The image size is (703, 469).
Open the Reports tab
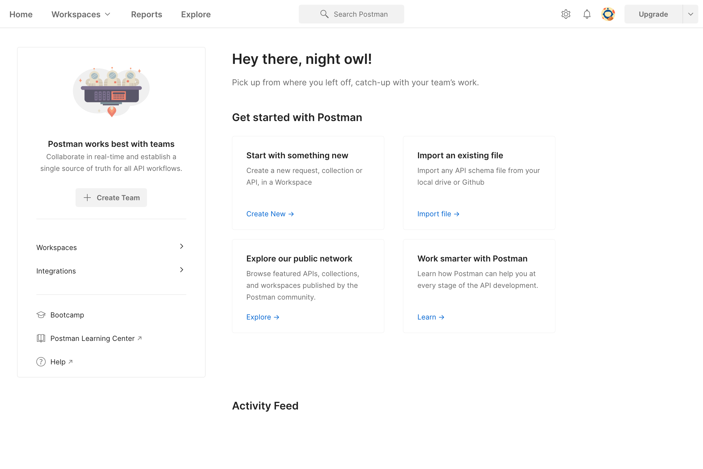(146, 14)
